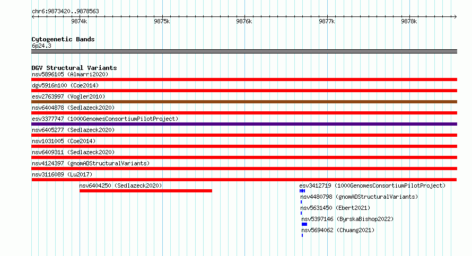Screen dimensions: 472x256
Task: Open nsv6404250 (Sedlazeck2020) label
Action: (x=120, y=186)
